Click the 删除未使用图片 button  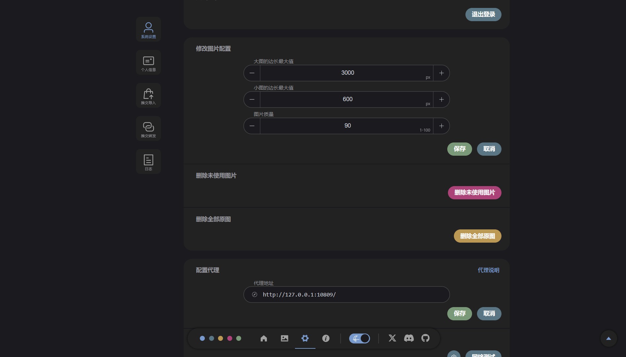[x=474, y=193]
